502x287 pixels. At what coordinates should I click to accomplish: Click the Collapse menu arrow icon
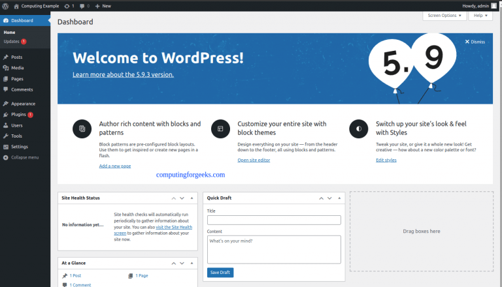(6, 157)
